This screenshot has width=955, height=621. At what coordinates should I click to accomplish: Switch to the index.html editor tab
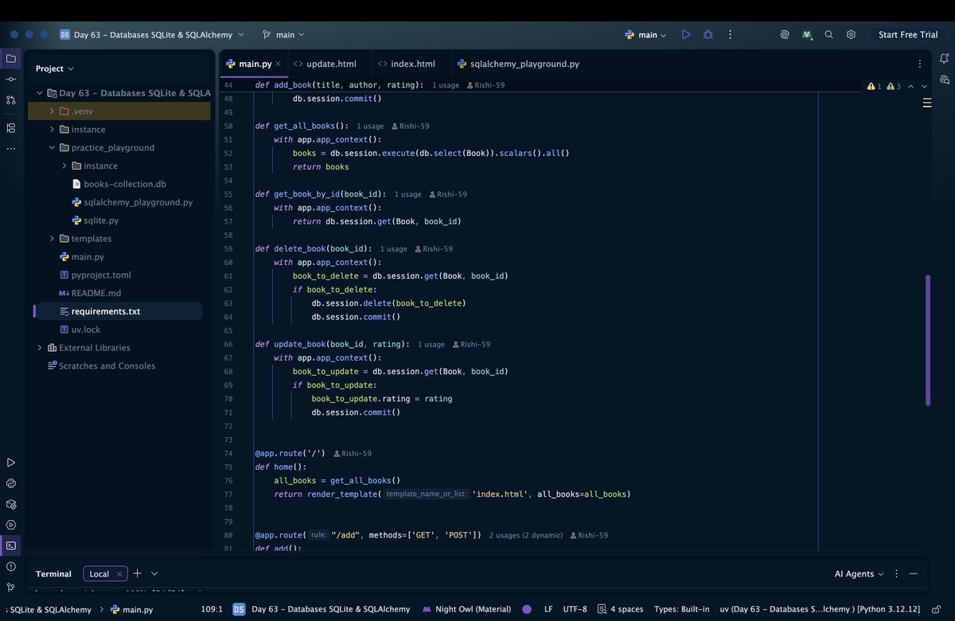click(407, 64)
